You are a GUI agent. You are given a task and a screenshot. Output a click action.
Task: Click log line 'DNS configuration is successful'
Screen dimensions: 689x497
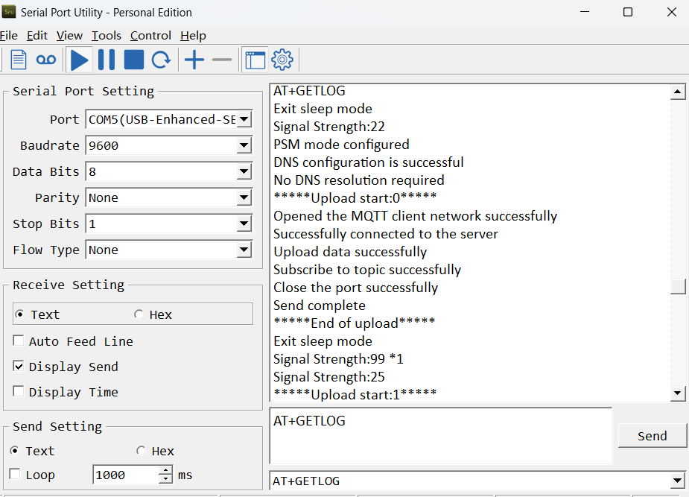pos(369,162)
